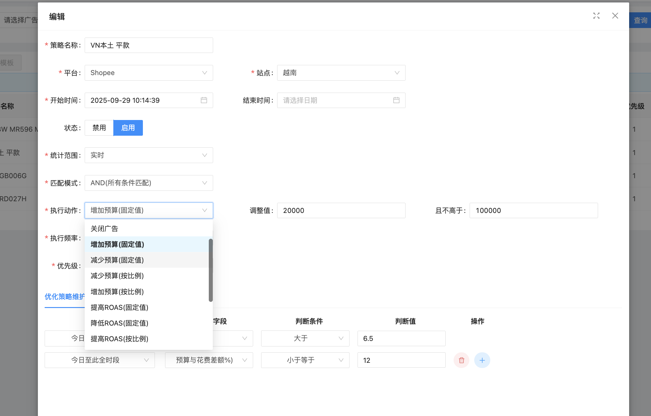Open calendar icon for start time
Image resolution: width=651 pixels, height=416 pixels.
[204, 100]
